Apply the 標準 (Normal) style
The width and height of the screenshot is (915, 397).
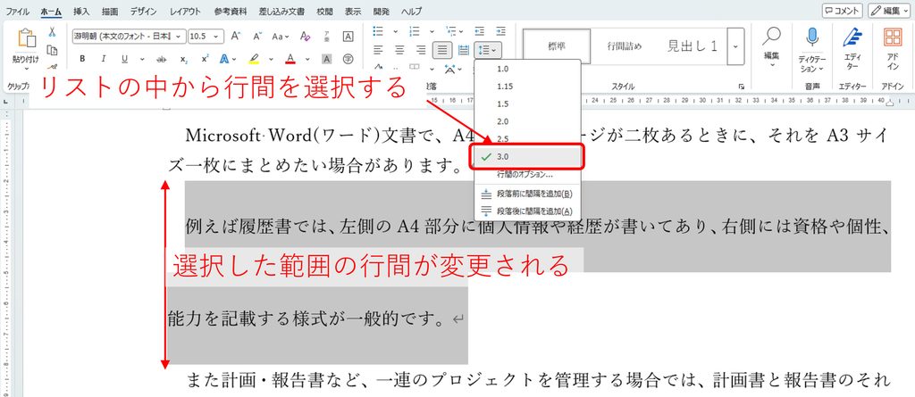click(x=557, y=46)
